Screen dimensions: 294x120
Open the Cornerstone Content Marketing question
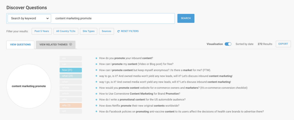pyautogui.click(x=140, y=94)
